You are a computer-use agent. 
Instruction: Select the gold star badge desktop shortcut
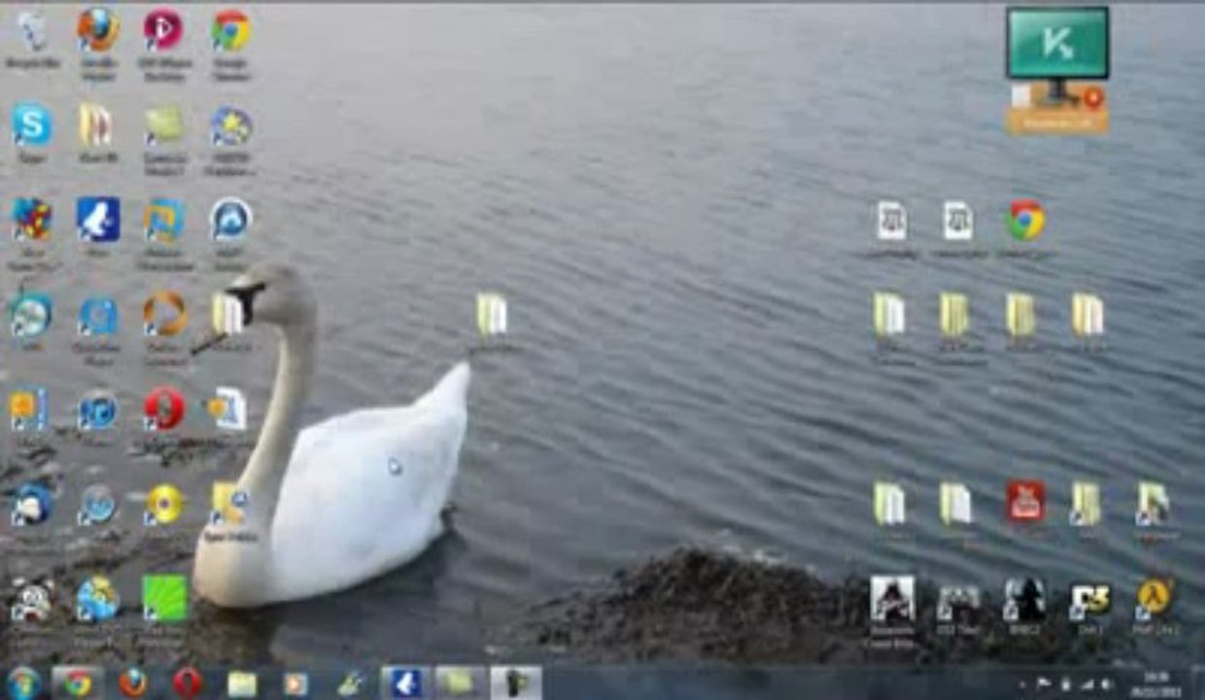point(231,127)
